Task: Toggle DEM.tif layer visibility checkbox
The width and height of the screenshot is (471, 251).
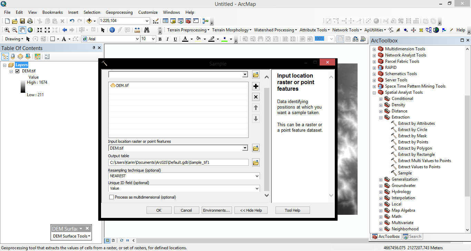Action: coord(18,71)
